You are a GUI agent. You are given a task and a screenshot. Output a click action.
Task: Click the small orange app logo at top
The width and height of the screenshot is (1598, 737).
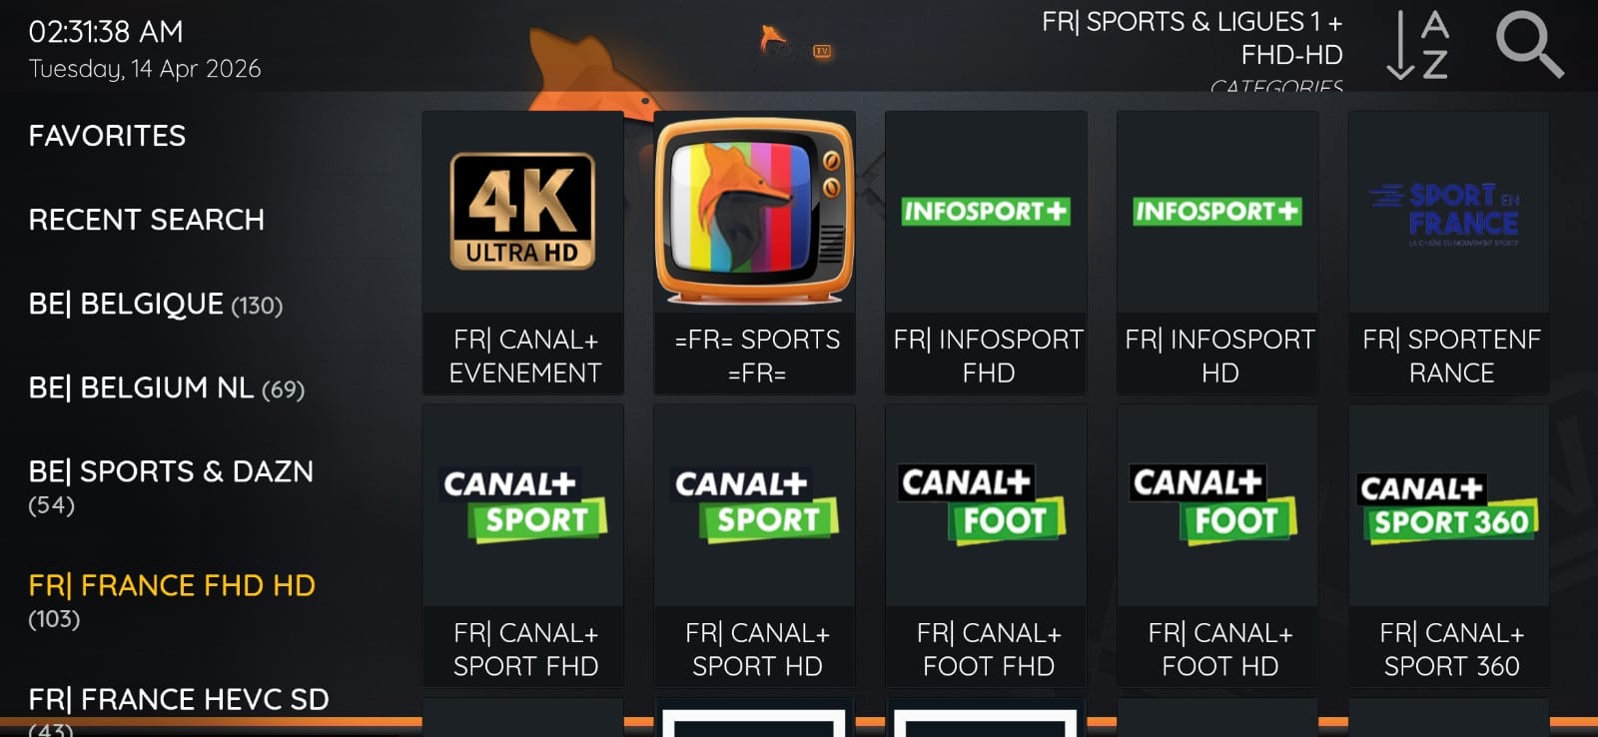pos(794,43)
